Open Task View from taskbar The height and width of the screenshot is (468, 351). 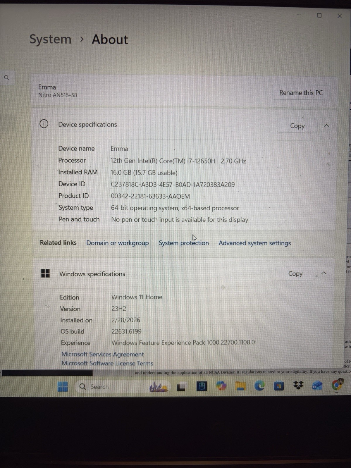tap(181, 387)
